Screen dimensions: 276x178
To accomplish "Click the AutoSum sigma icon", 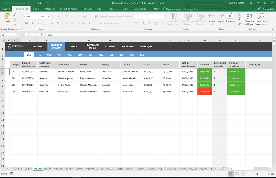I will point(239,14).
